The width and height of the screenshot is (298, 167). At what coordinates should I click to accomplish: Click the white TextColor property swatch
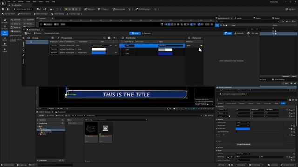pos(99,49)
